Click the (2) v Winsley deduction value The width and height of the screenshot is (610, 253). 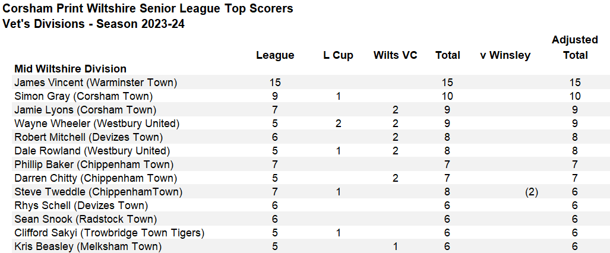531,192
